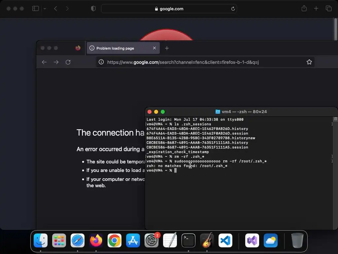Click the Firefox View icon beside the tab

pyautogui.click(x=78, y=48)
